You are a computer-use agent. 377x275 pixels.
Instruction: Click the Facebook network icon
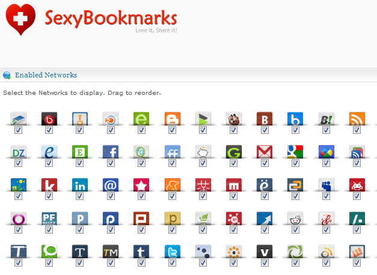click(x=111, y=152)
